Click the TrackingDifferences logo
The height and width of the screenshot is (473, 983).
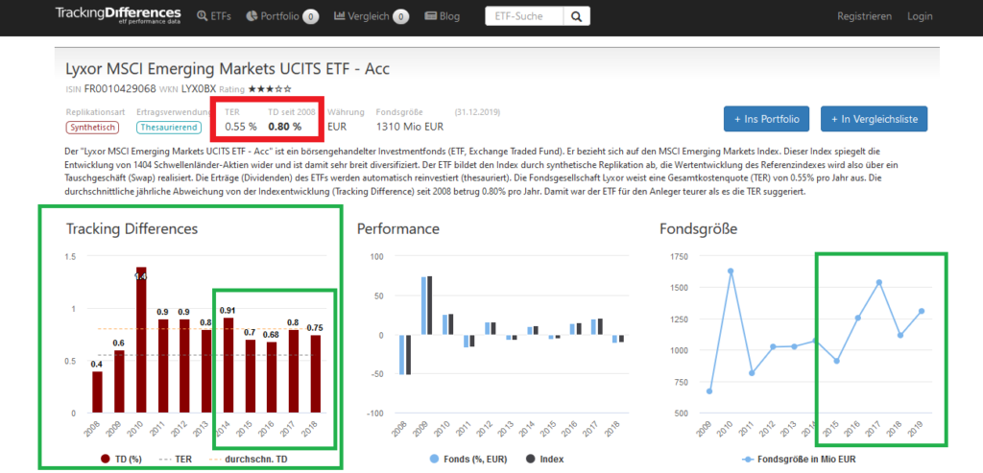[118, 15]
